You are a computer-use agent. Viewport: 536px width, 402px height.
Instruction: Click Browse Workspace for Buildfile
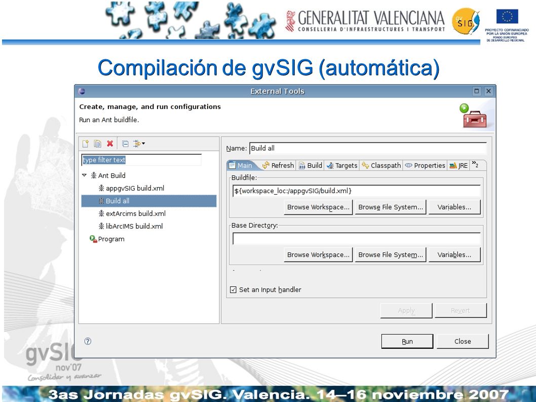(318, 207)
